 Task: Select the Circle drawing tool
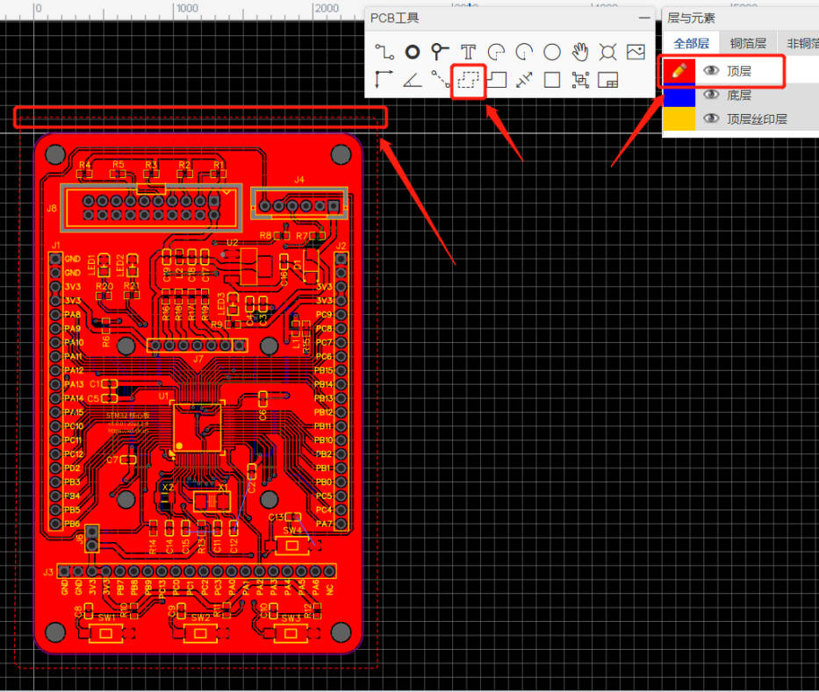pos(552,52)
